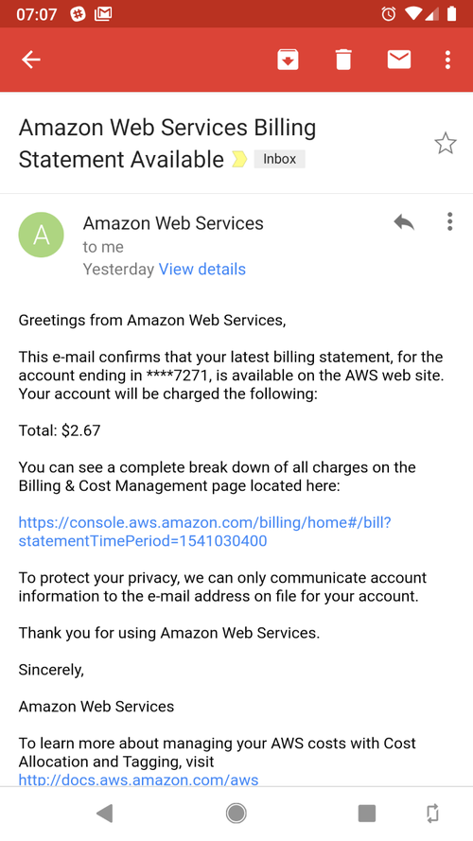Screen dimensions: 473x841
Task: Open recent apps with the square button
Action: coord(367,814)
